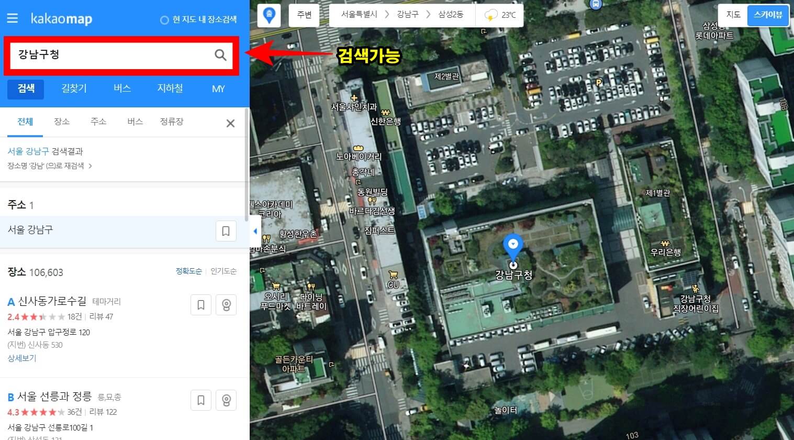Collapse the side panel with arrow handle
The image size is (794, 440).
point(255,231)
